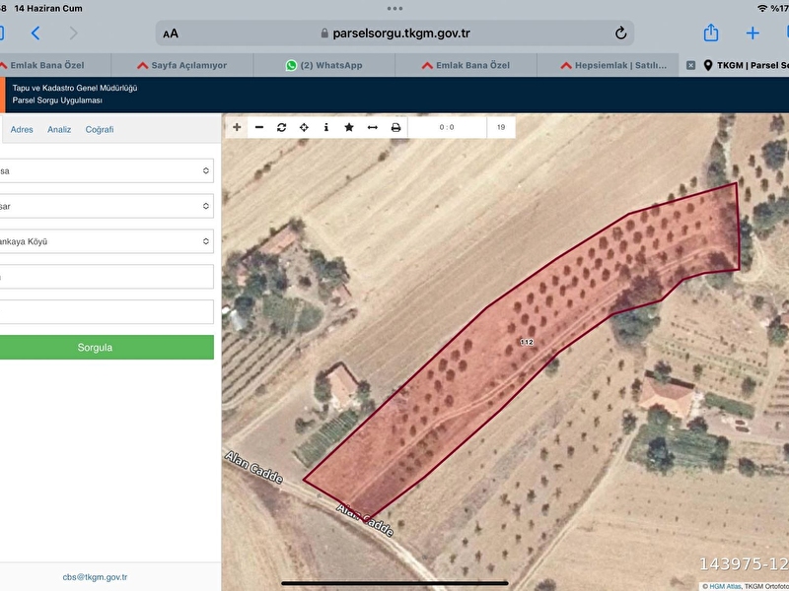Click the crosshair locate tool
The width and height of the screenshot is (789, 591).
pyautogui.click(x=304, y=127)
